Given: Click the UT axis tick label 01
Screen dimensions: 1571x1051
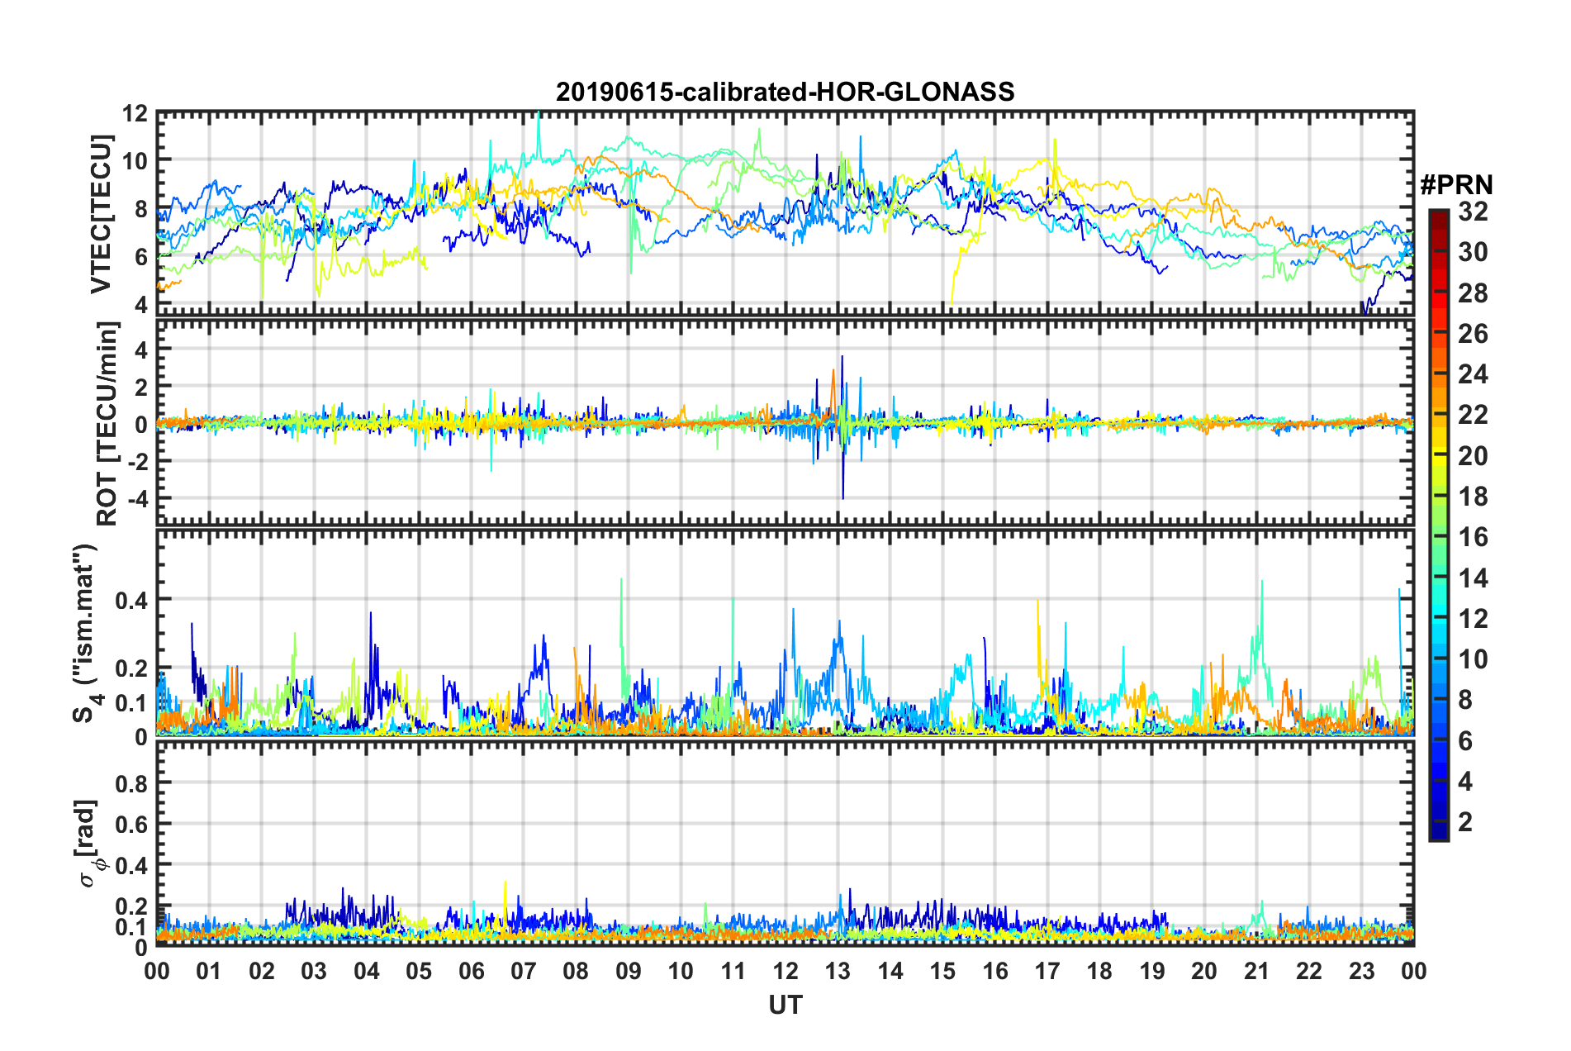Looking at the screenshot, I should (209, 970).
